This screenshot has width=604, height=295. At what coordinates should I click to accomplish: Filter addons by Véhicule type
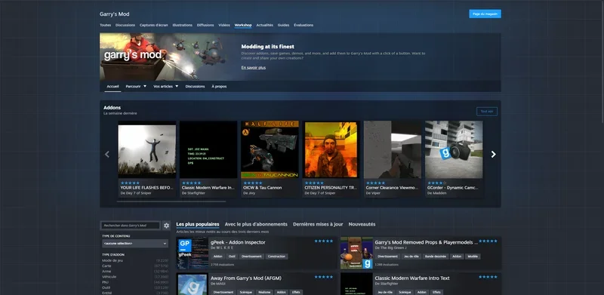(109, 276)
